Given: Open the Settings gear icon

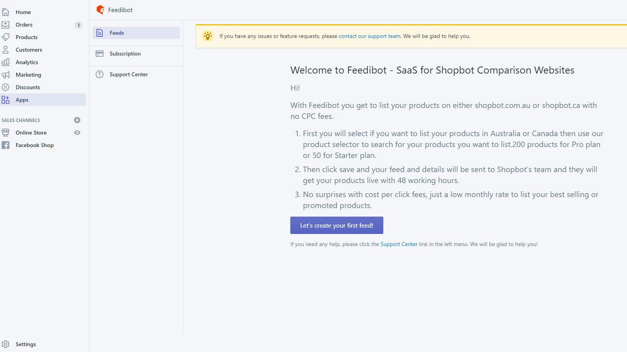Looking at the screenshot, I should click(6, 344).
